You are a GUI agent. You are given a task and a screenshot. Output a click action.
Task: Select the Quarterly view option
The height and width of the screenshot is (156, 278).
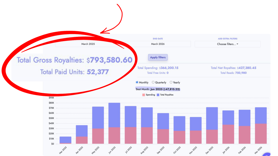(x=153, y=82)
